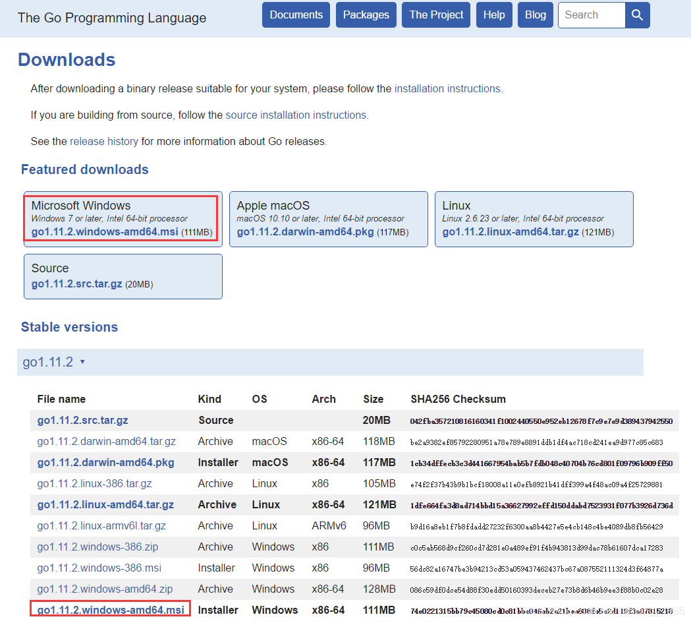Download go1.11.2.src.tar.gz in Source box

pos(76,284)
